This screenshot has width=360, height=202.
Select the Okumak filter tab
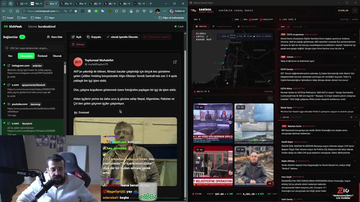point(57,56)
